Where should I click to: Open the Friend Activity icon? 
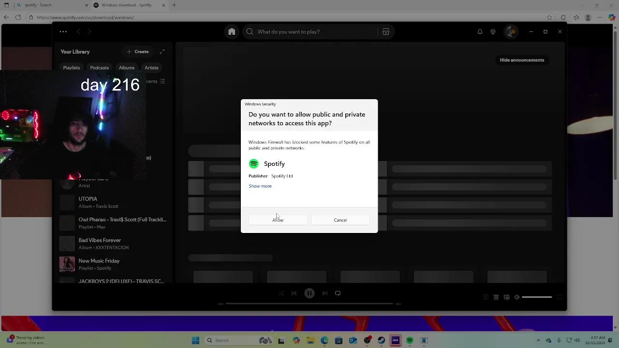[493, 32]
